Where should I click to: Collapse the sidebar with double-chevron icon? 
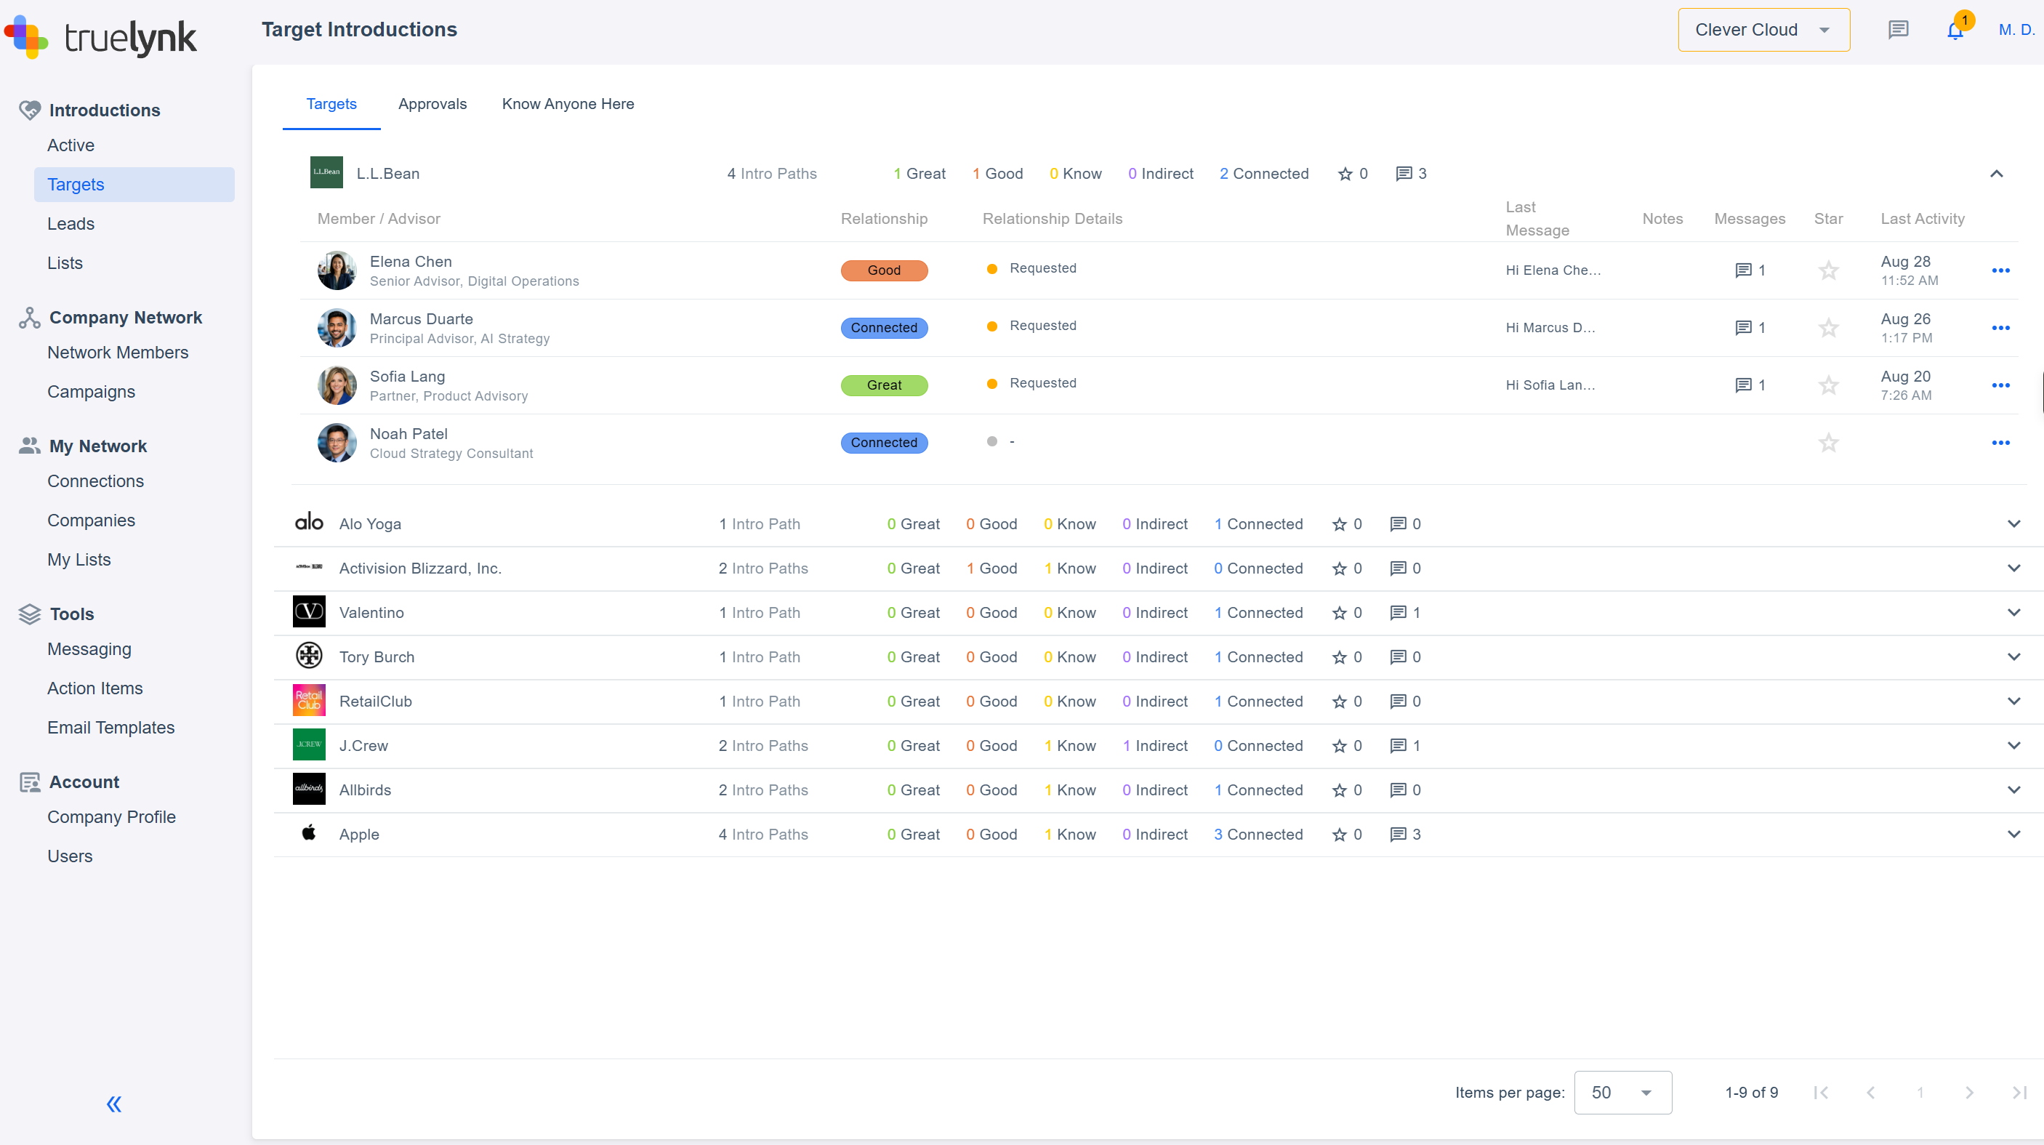click(x=114, y=1104)
